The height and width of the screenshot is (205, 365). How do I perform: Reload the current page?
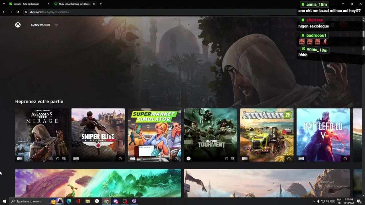[x=18, y=12]
